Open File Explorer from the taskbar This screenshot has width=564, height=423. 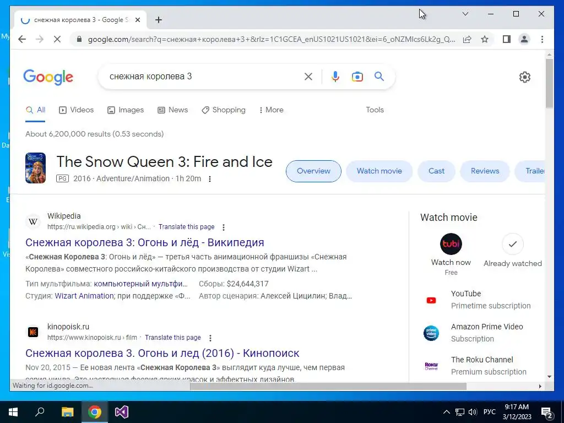pos(67,412)
